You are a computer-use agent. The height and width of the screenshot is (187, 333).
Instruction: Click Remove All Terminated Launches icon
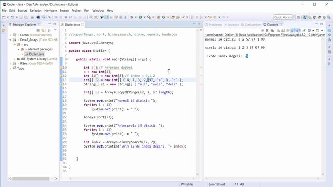(272, 30)
